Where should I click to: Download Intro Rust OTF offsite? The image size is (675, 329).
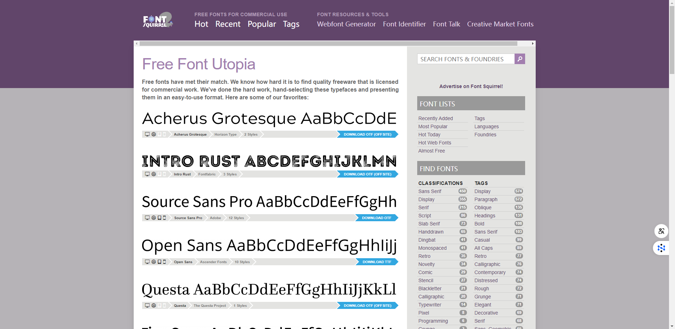click(x=367, y=174)
